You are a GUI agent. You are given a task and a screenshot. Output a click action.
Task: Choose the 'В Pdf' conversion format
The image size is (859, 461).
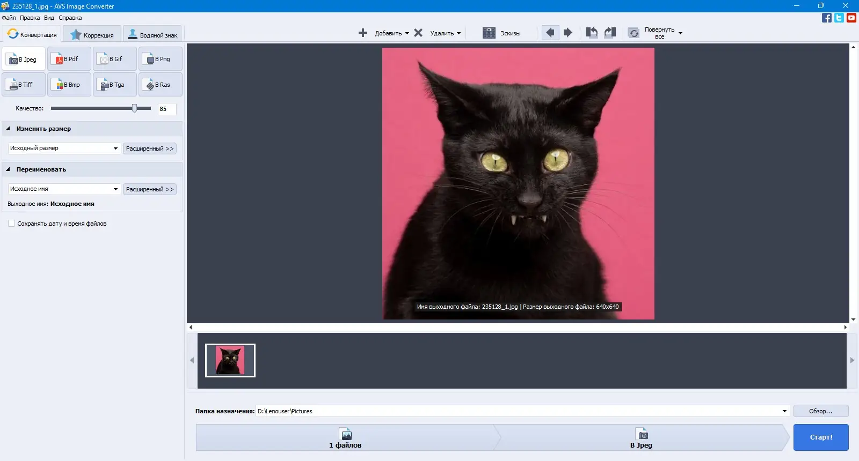pos(69,59)
